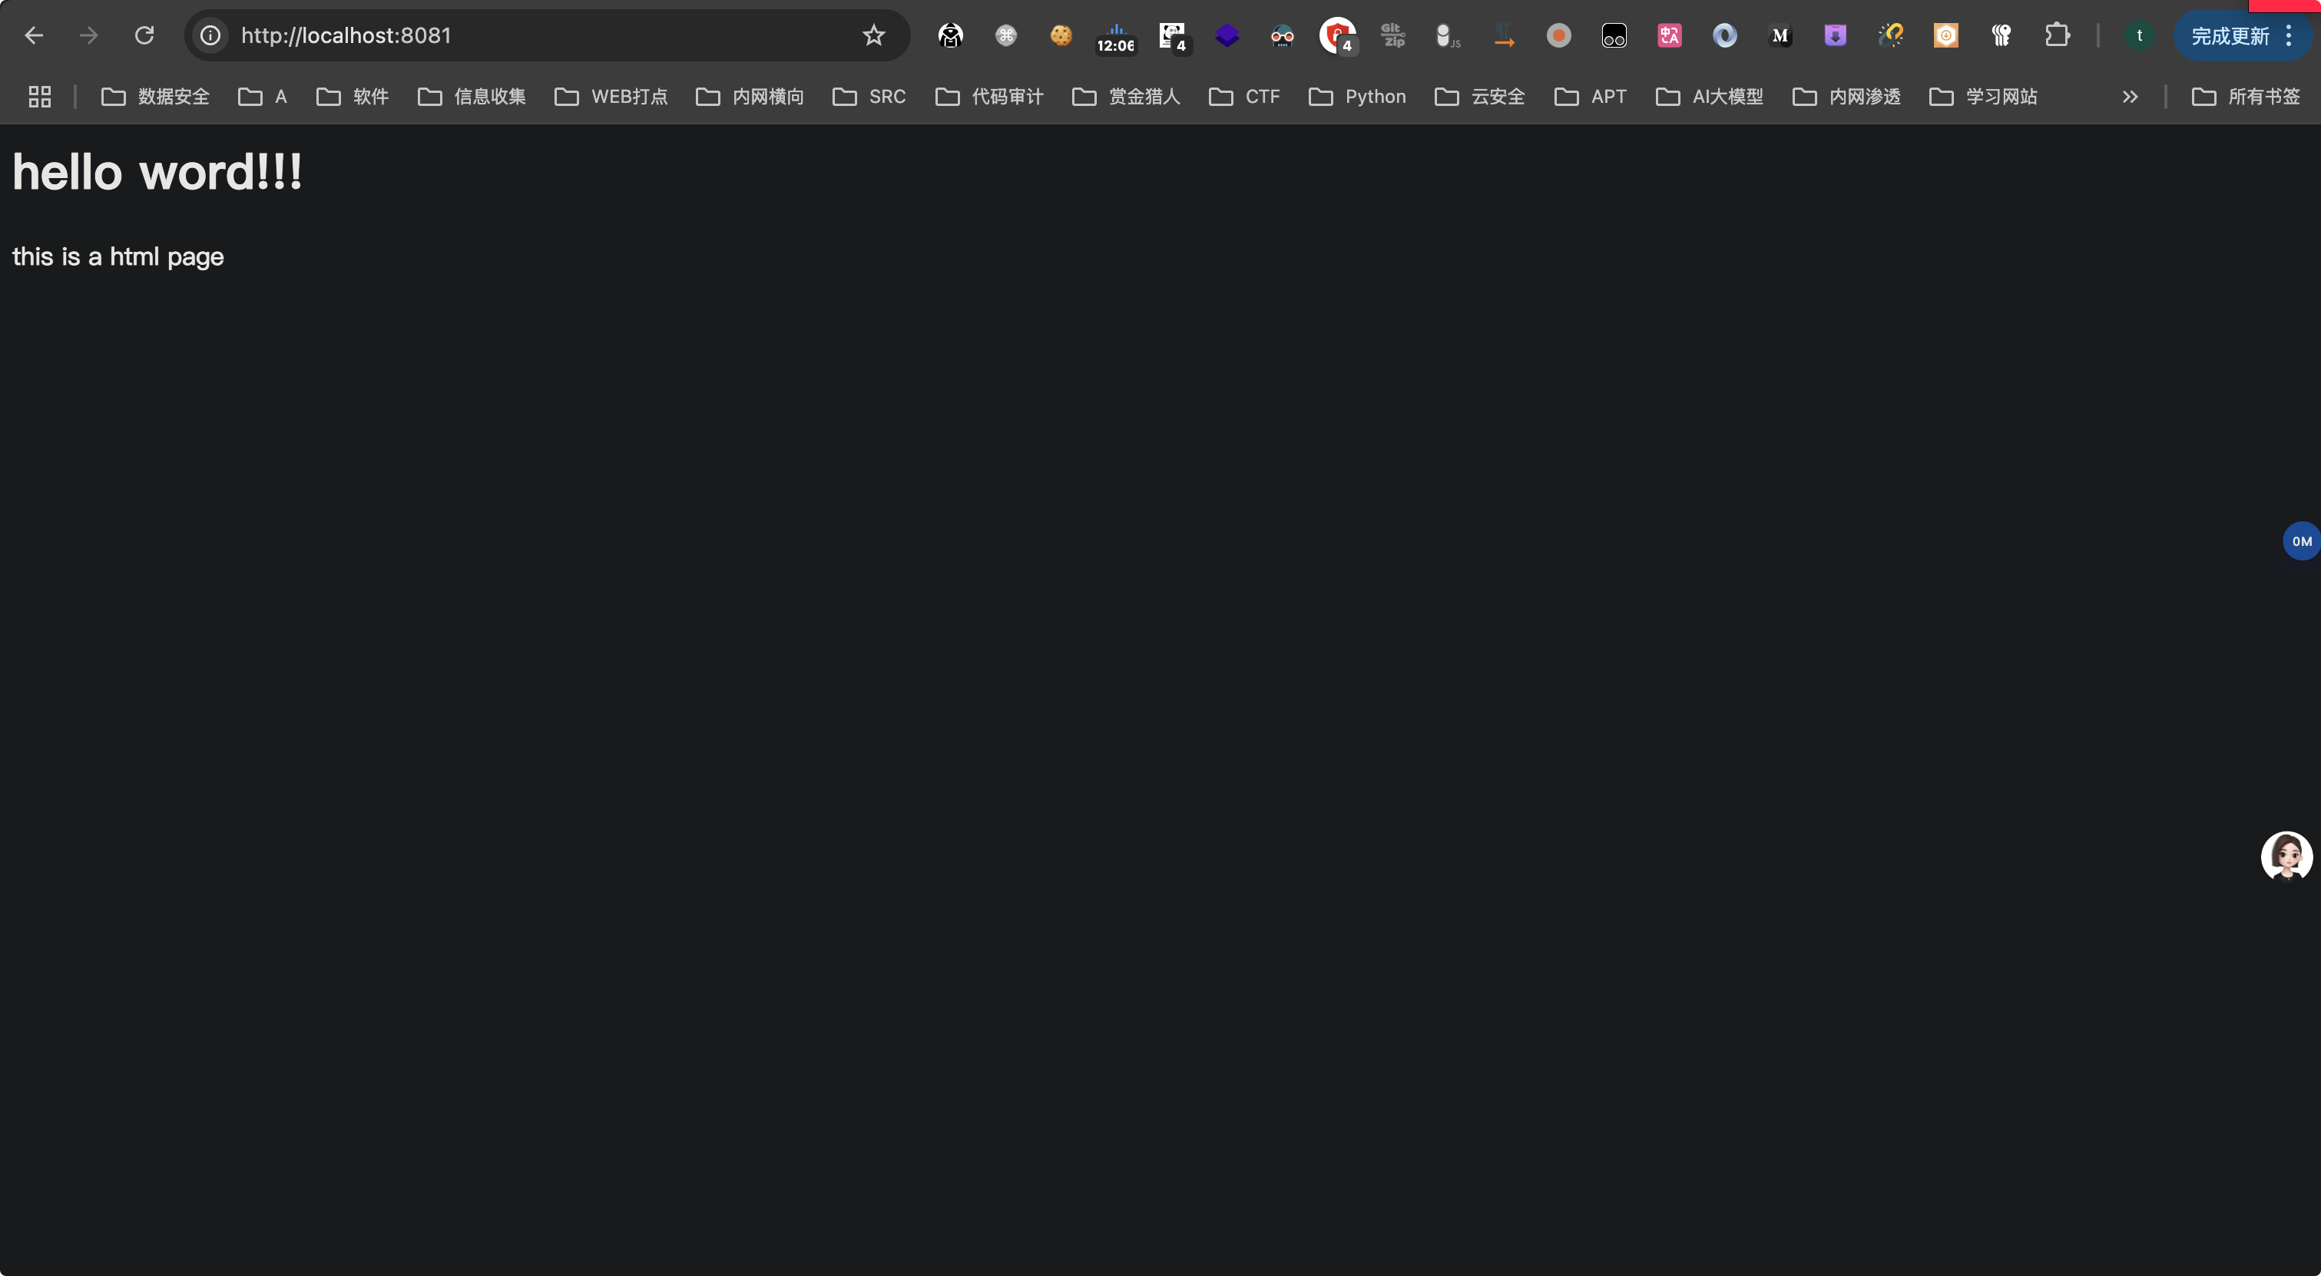2321x1276 pixels.
Task: Open the A bookmark folder
Action: (x=262, y=97)
